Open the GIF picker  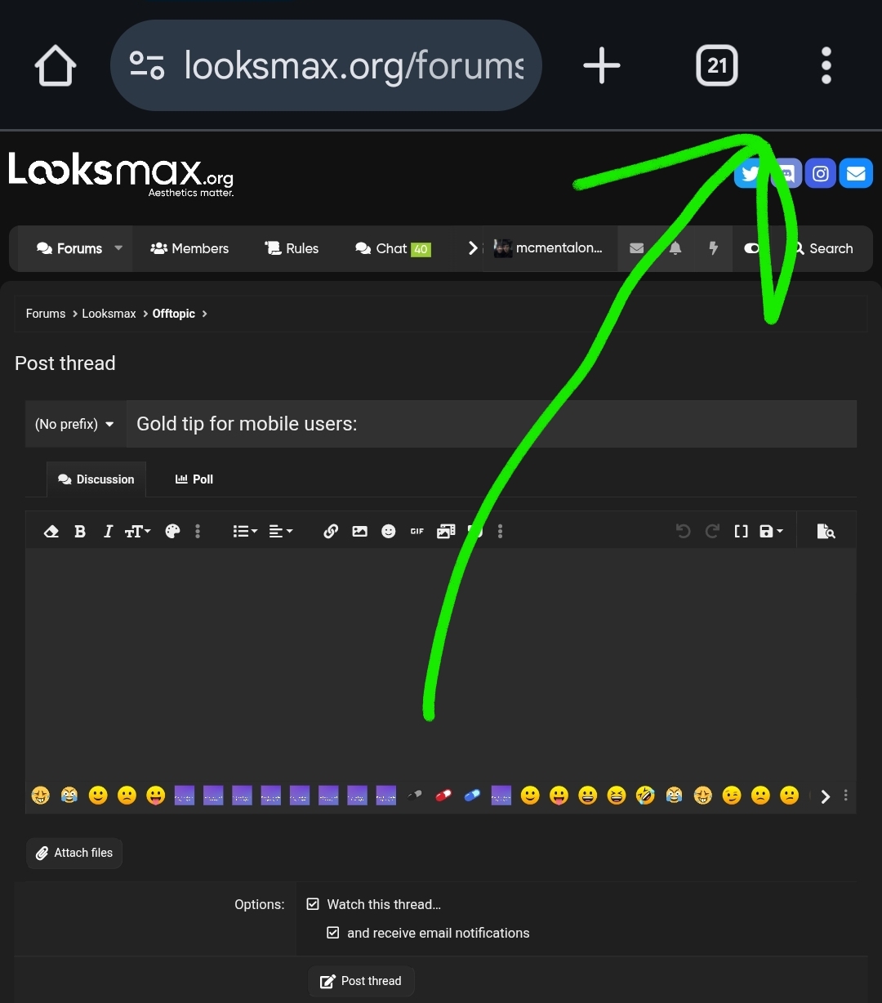416,532
